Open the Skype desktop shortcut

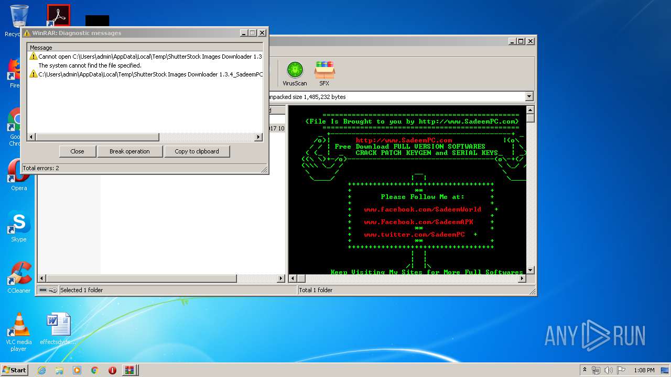19,226
